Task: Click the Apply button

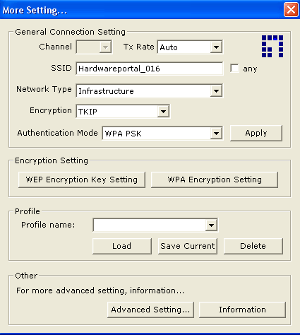Action: tap(256, 133)
